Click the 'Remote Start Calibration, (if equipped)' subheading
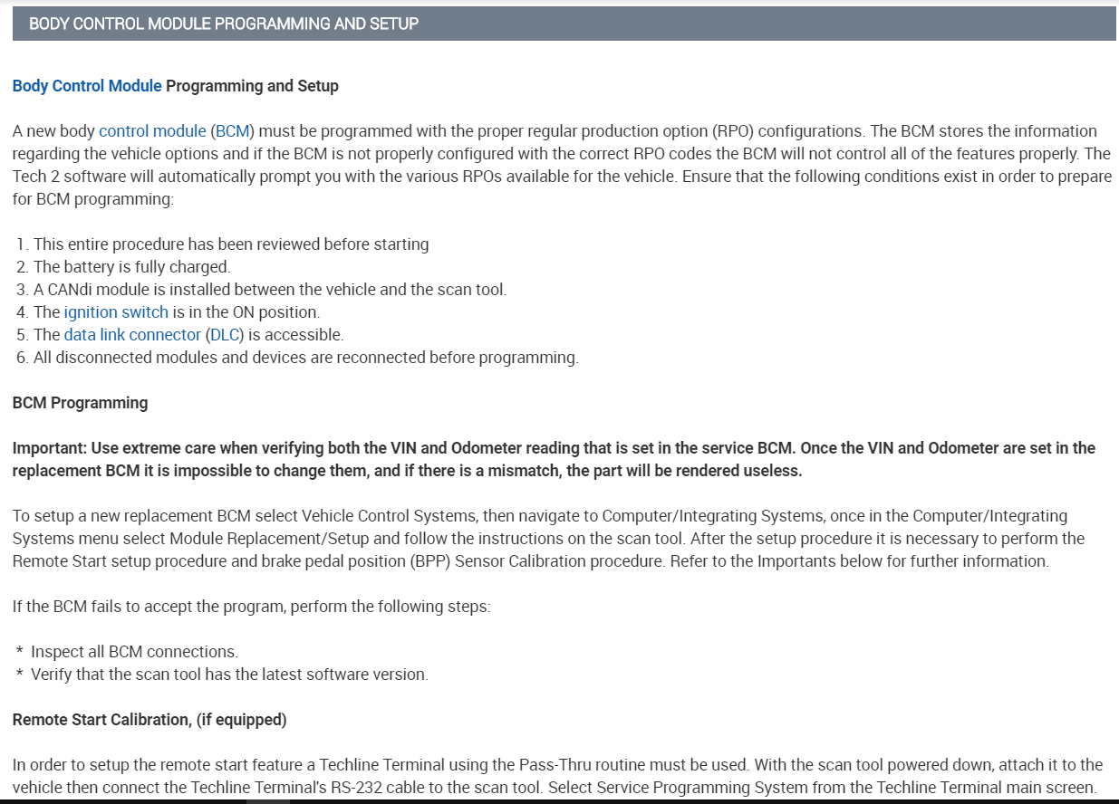 pos(150,720)
